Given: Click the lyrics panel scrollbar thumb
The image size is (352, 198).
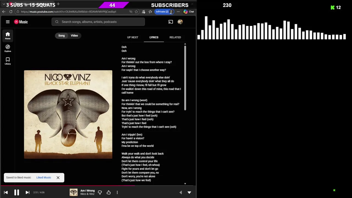Looking at the screenshot, I should tap(185, 78).
